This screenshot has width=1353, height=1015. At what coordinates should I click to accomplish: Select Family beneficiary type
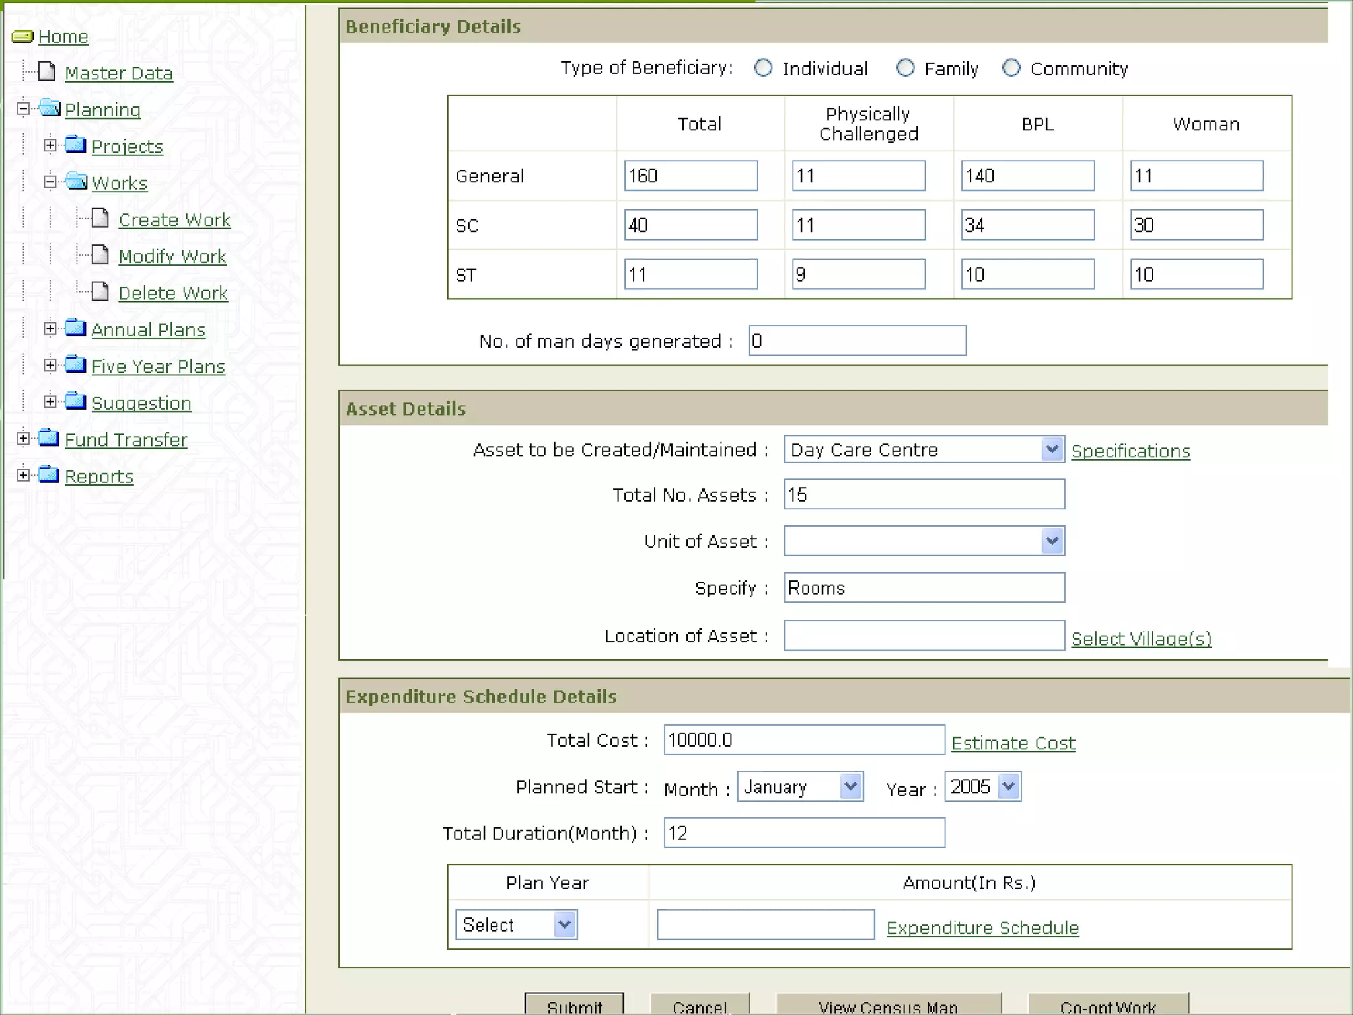click(905, 68)
